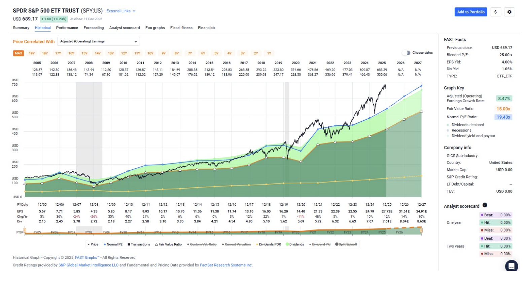Viewport: 531px width, 289px height.
Task: Click FY20 marker on timeline strip
Action: [296, 232]
